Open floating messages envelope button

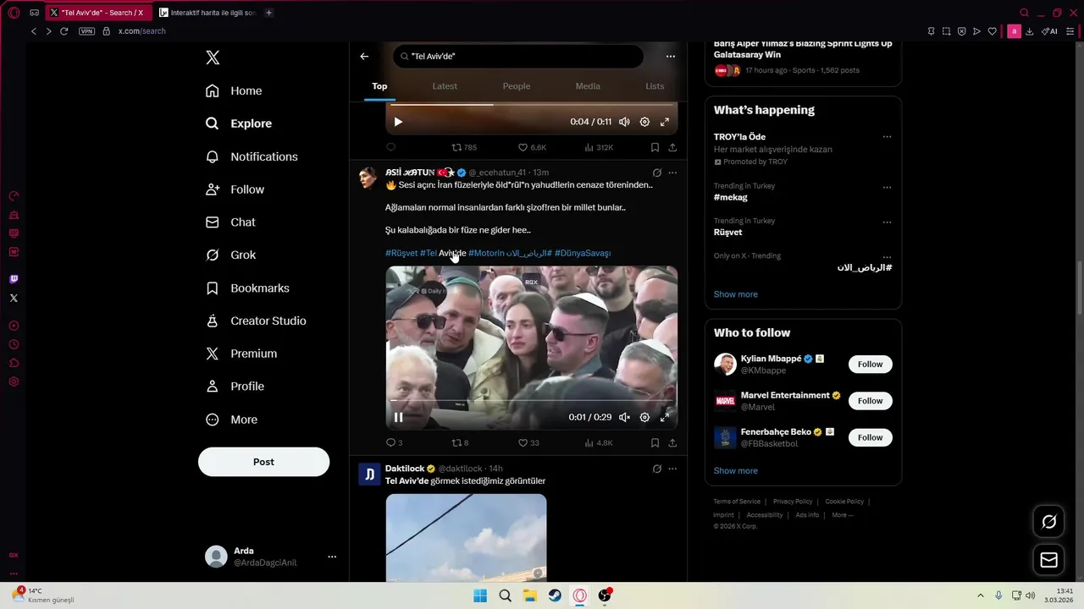pos(1048,560)
